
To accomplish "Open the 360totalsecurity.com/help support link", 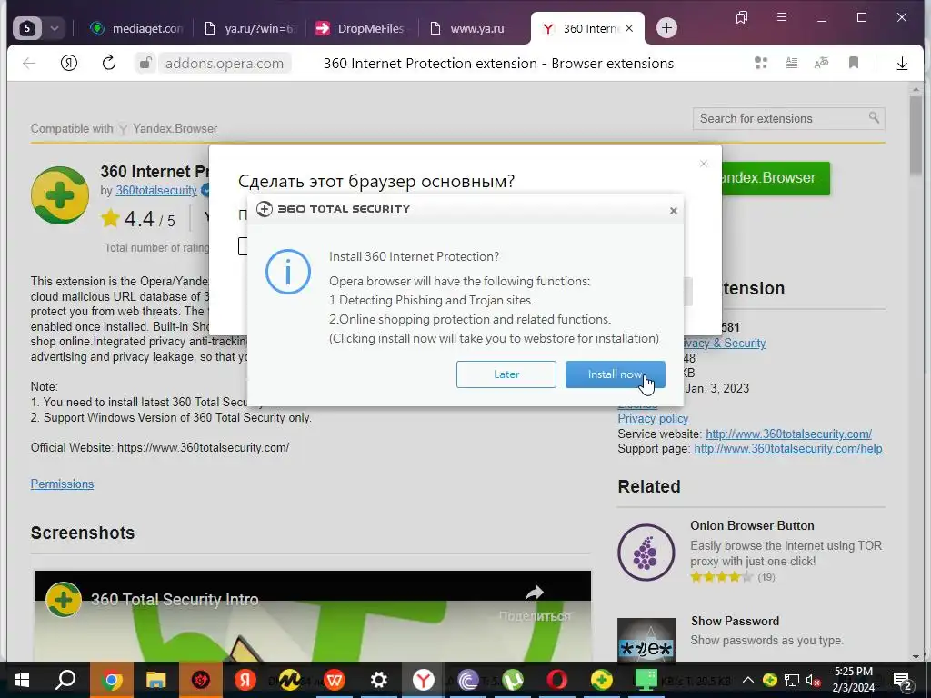I will tap(788, 449).
